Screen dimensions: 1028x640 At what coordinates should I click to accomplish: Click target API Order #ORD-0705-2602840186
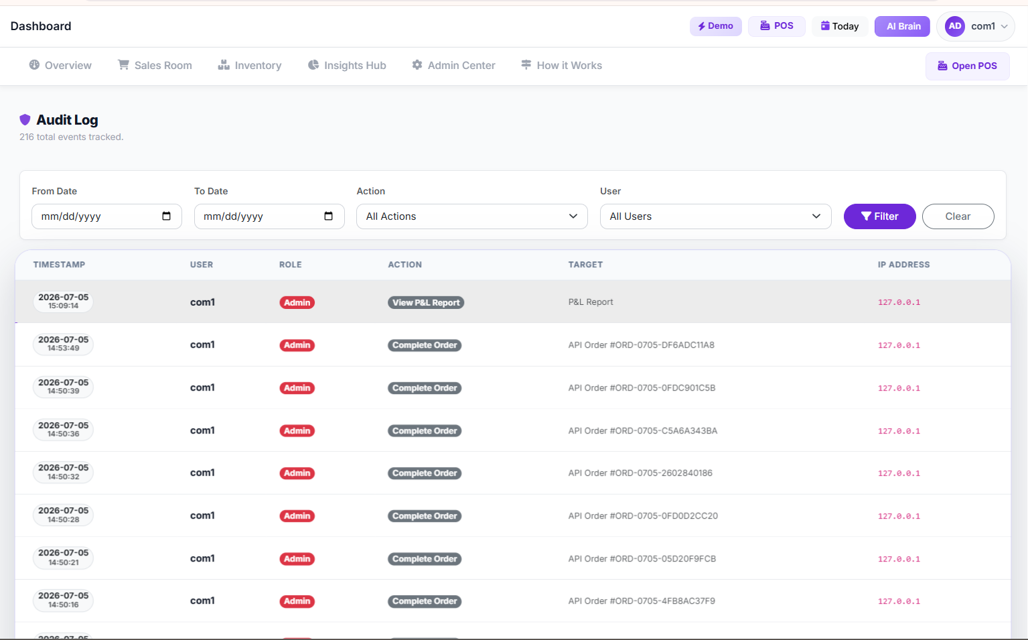[x=640, y=473]
